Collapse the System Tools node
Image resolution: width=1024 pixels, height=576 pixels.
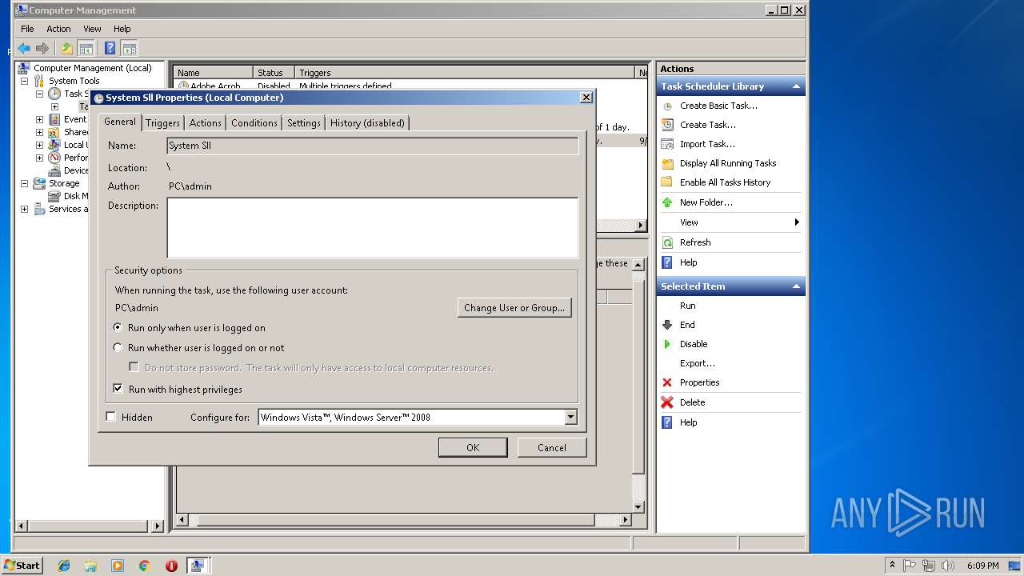click(x=24, y=81)
